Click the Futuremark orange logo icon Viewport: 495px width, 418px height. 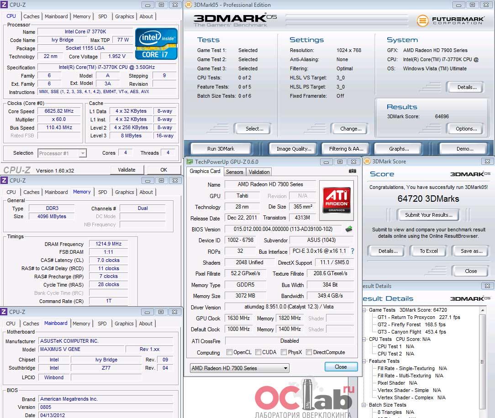tap(422, 21)
